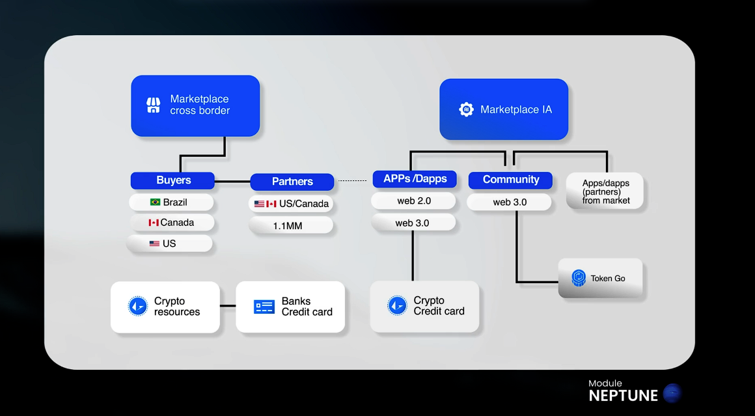Click the Crypto resources round logo icon
Image resolution: width=755 pixels, height=416 pixels.
click(137, 307)
